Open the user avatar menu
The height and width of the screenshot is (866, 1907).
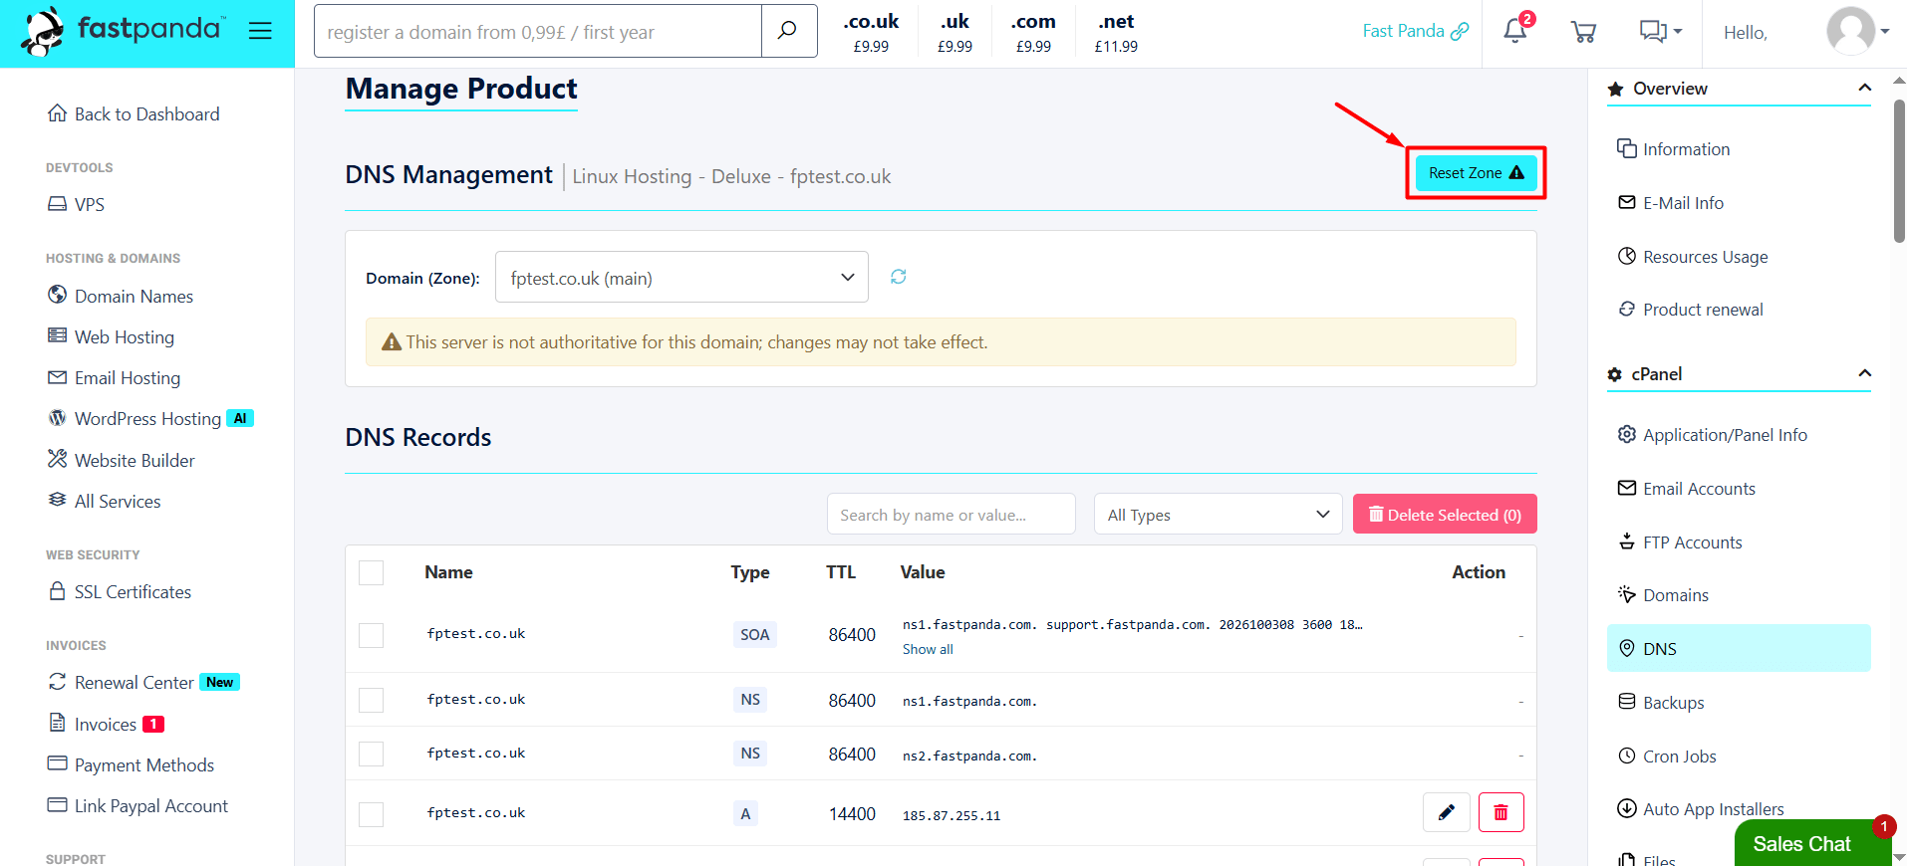pos(1857,31)
